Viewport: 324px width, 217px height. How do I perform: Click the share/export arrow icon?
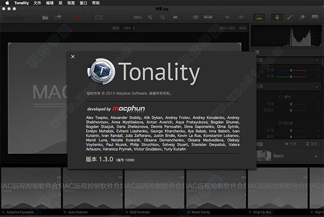point(58,17)
